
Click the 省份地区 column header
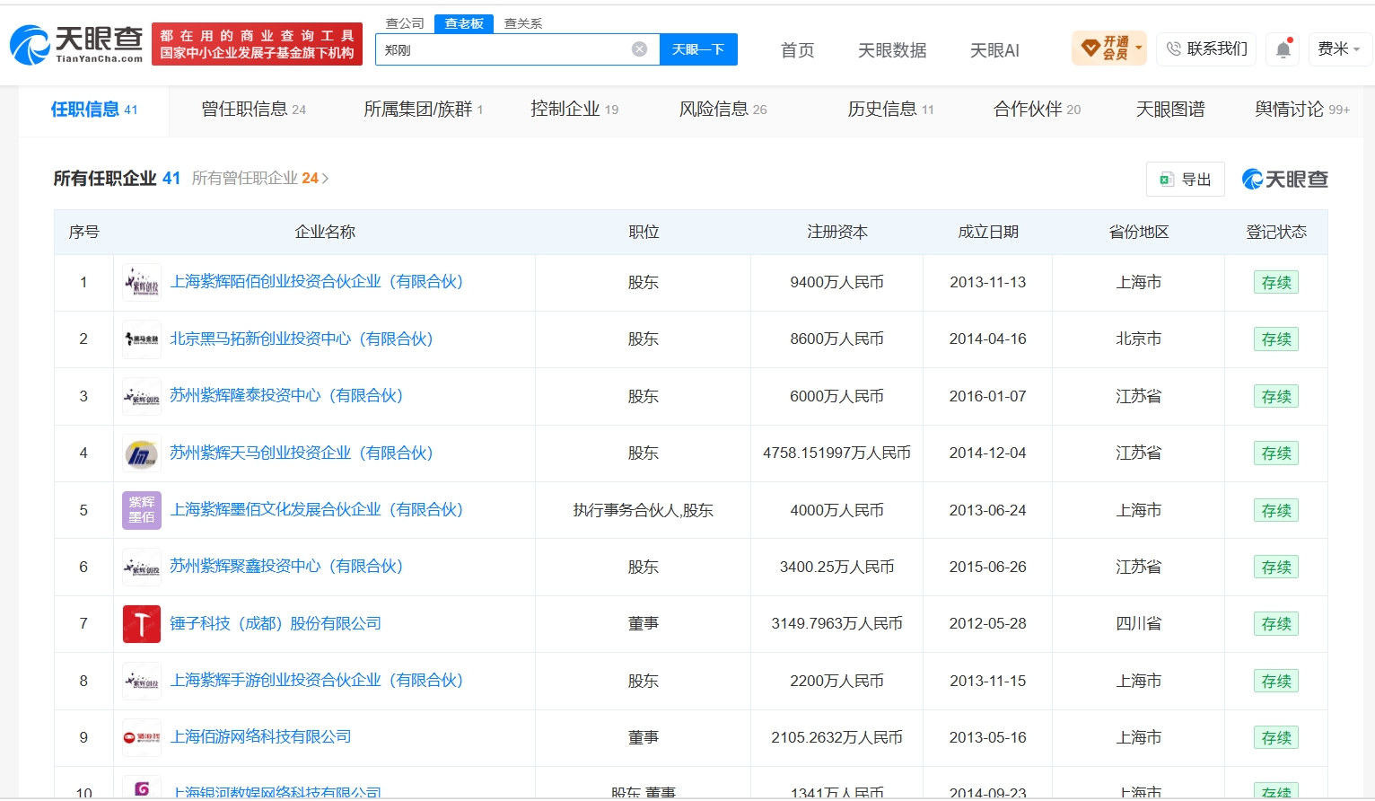tap(1139, 233)
